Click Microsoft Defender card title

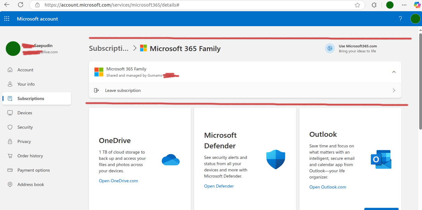coord(220,141)
